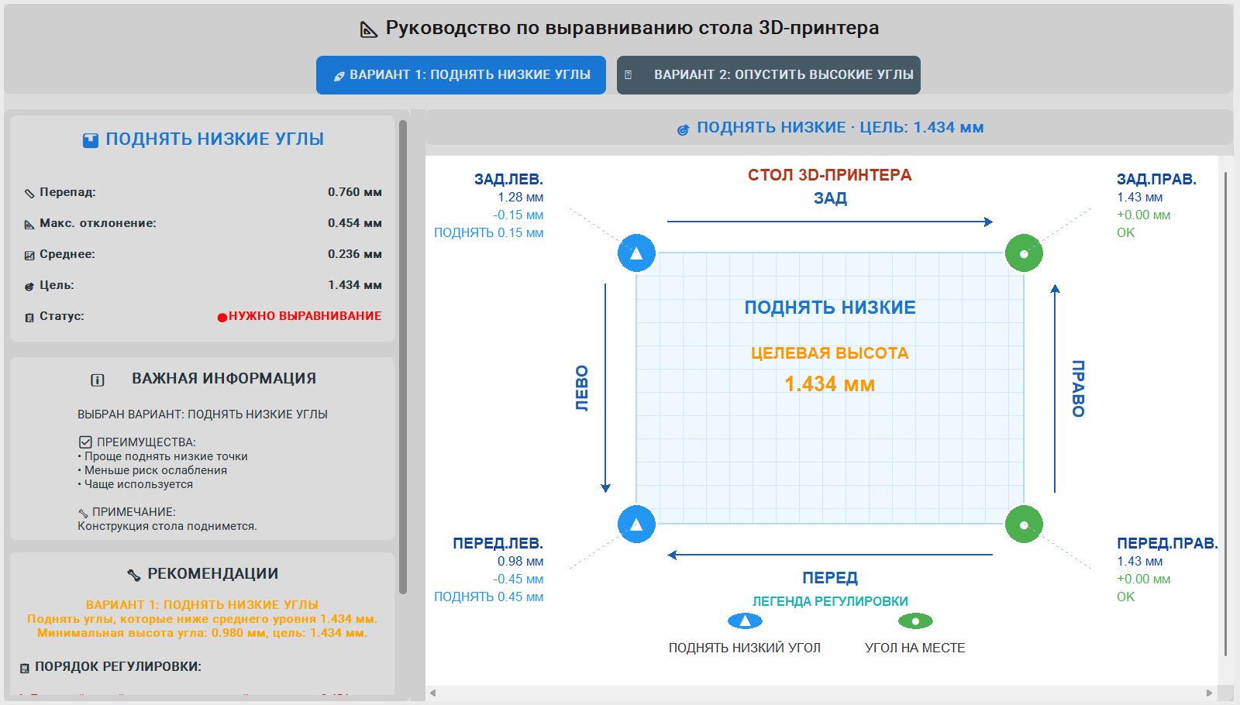The height and width of the screenshot is (705, 1240).
Task: Click the info icon in "ВАЖНАЯ ИНФОРМАЦИЯ" header
Action: [x=97, y=379]
